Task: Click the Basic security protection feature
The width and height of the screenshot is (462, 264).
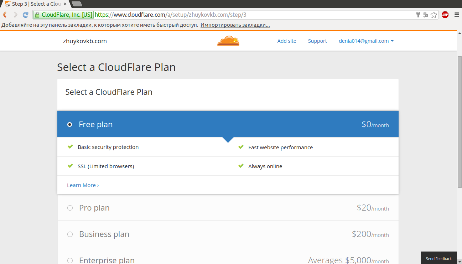Action: (108, 147)
